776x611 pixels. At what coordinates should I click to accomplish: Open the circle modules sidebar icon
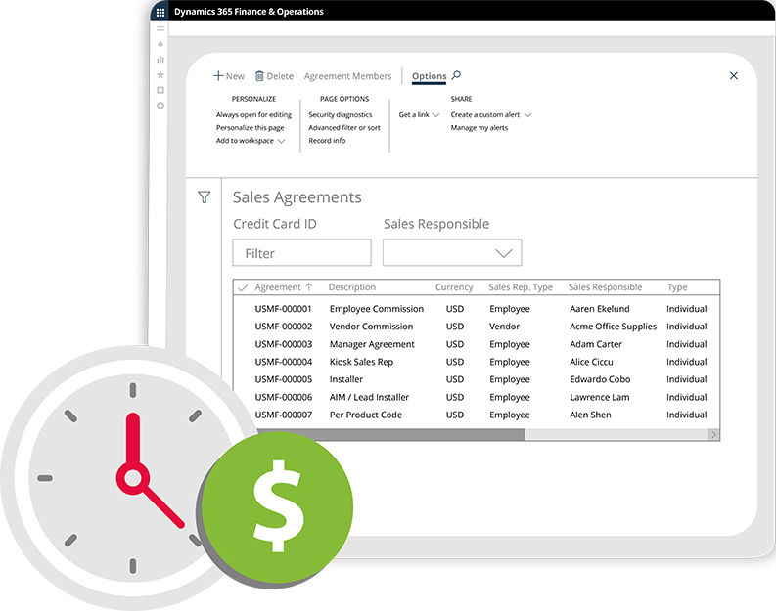coord(160,106)
